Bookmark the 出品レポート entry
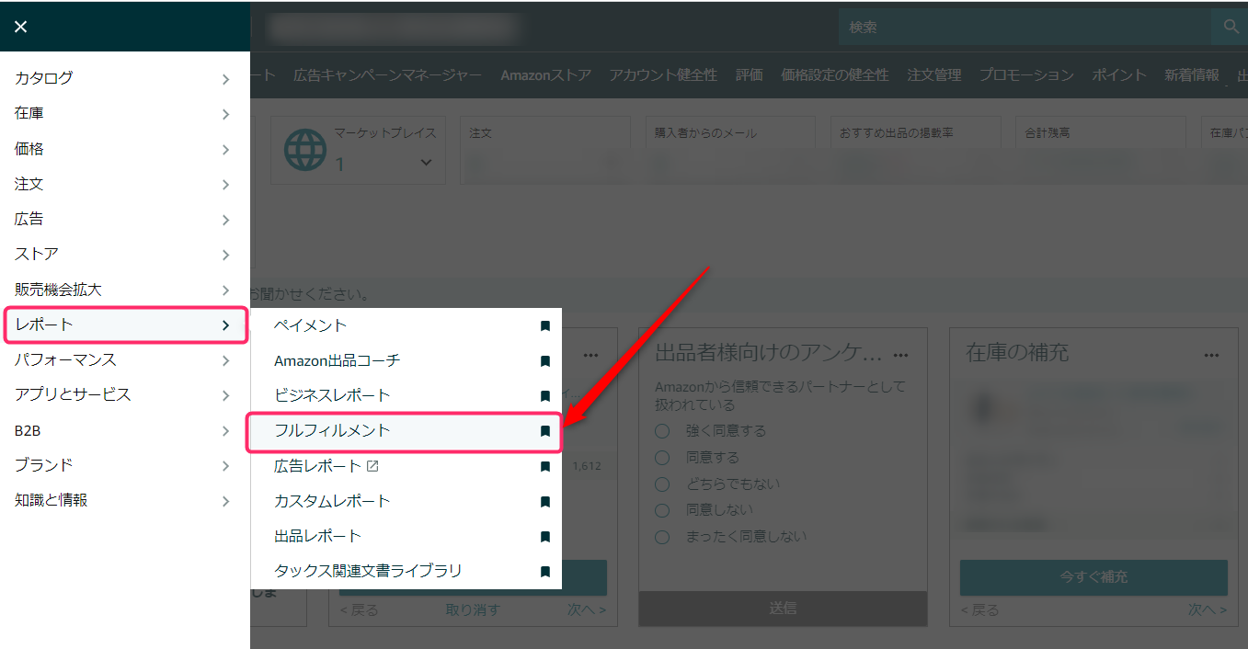The image size is (1248, 649). tap(545, 536)
